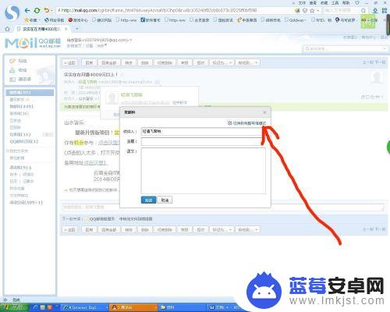Open the Internet Explorer taskbar item
The width and height of the screenshot is (390, 312).
85,307
